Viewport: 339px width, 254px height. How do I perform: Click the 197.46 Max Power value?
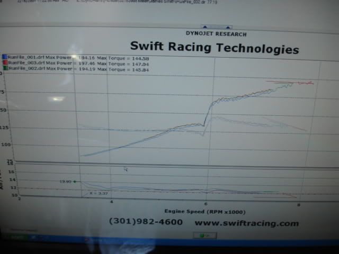(x=86, y=63)
